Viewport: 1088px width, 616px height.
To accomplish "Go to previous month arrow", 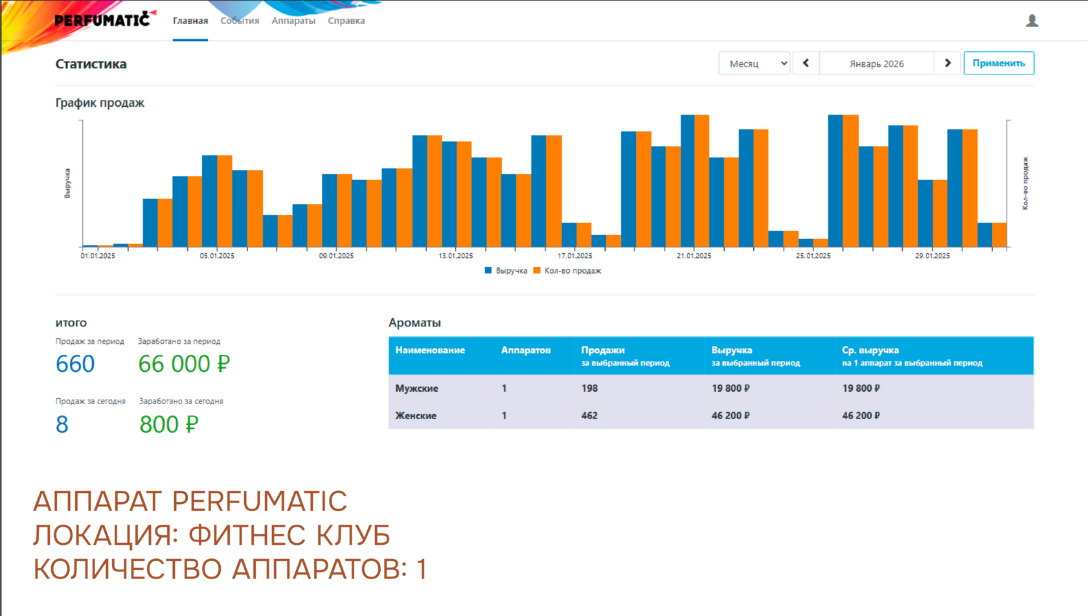I will 806,63.
